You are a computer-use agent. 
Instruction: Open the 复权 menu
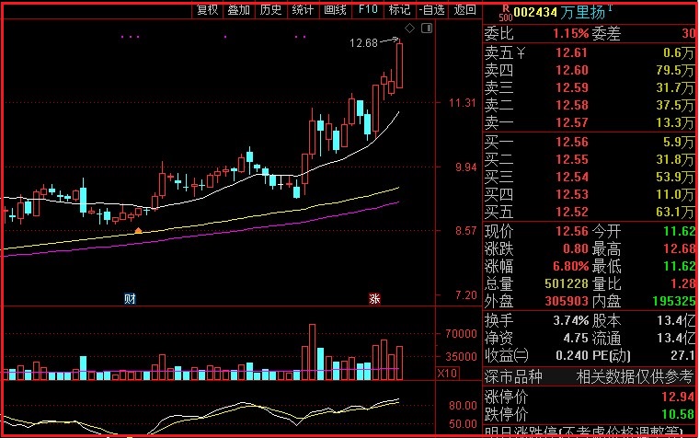[208, 9]
